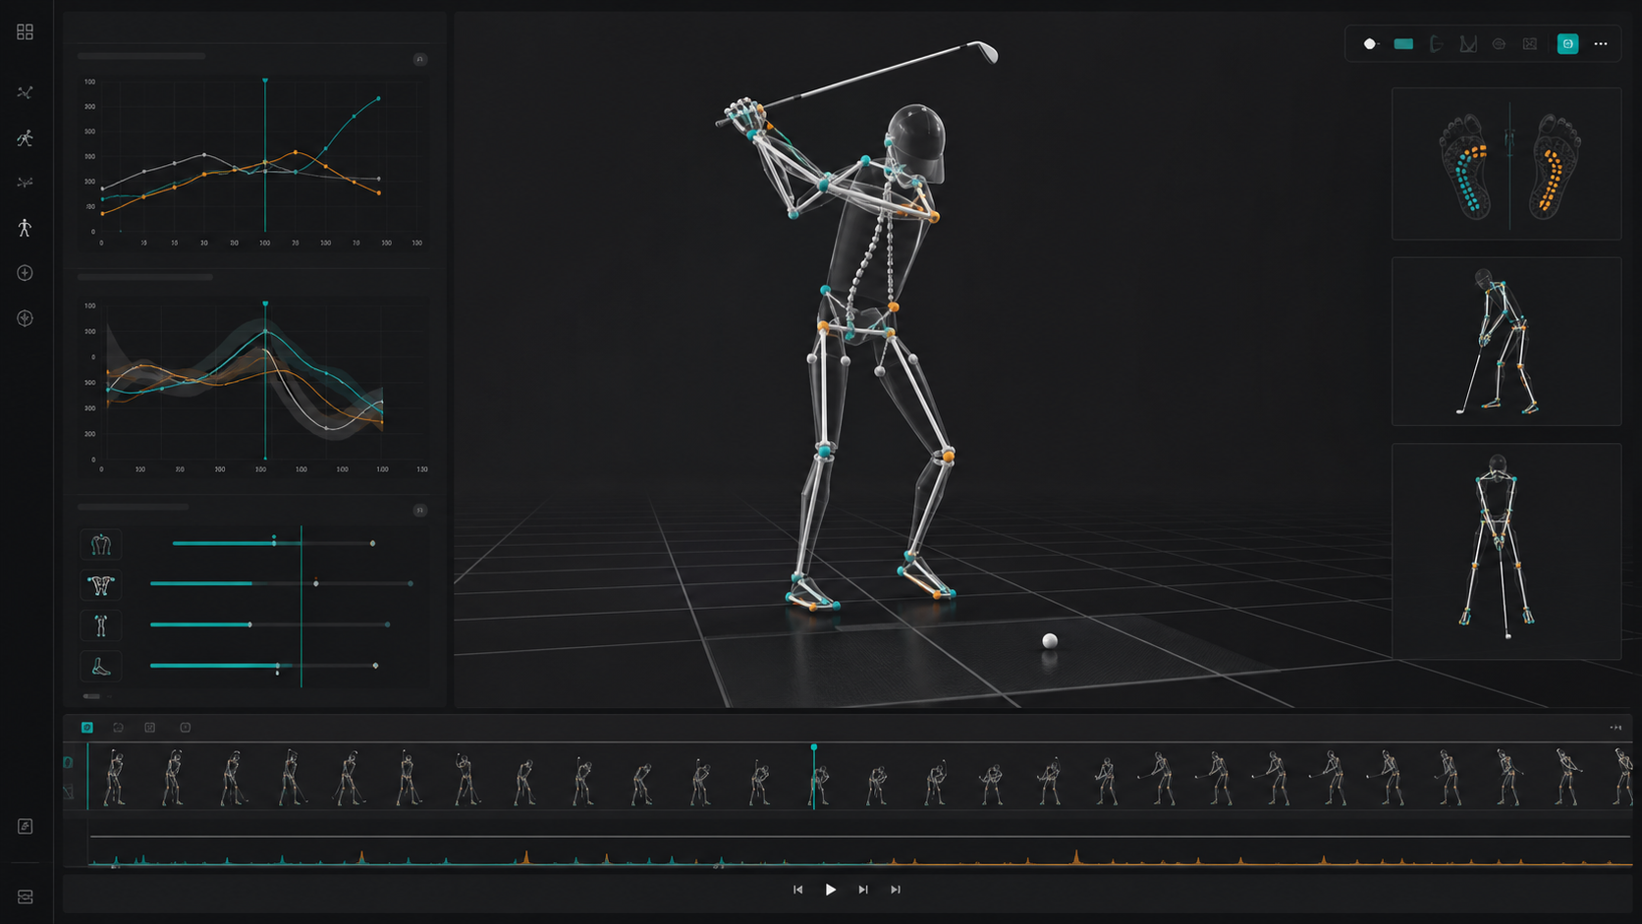Open the notes edit icon near sidebar bottom
The image size is (1642, 924).
(26, 827)
